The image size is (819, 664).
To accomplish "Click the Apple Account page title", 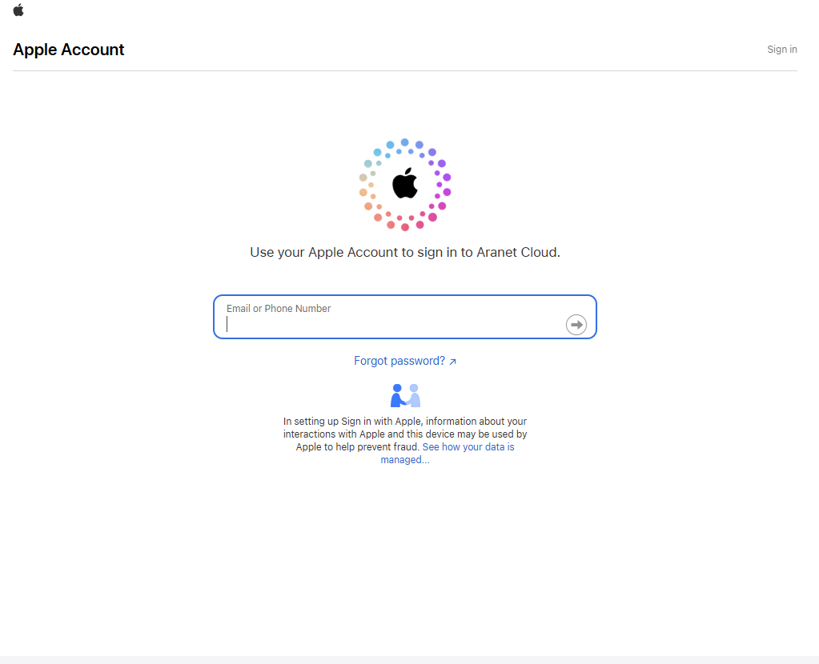I will tap(69, 50).
